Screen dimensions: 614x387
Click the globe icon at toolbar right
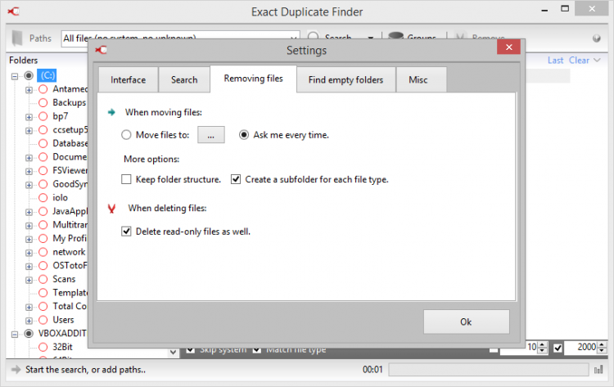(x=596, y=38)
